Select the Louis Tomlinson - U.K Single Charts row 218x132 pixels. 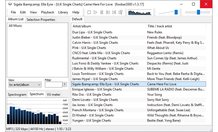pos(139,74)
